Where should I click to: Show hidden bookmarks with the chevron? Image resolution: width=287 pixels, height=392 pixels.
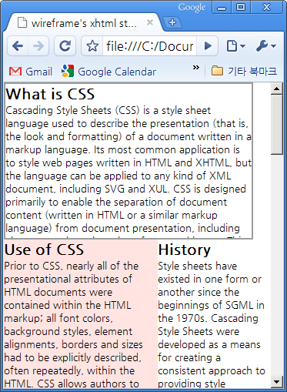[196, 68]
